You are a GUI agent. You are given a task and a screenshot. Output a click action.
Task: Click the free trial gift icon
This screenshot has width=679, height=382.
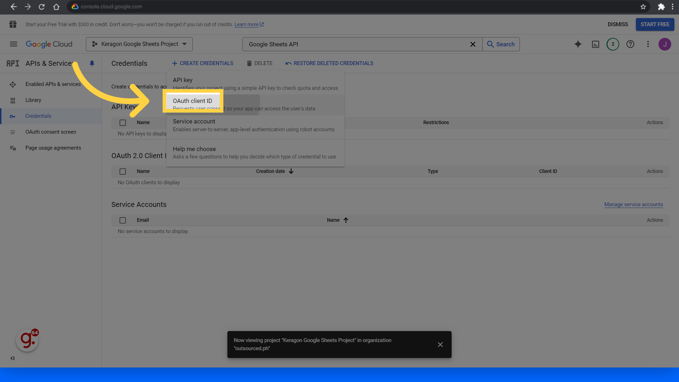[13, 24]
